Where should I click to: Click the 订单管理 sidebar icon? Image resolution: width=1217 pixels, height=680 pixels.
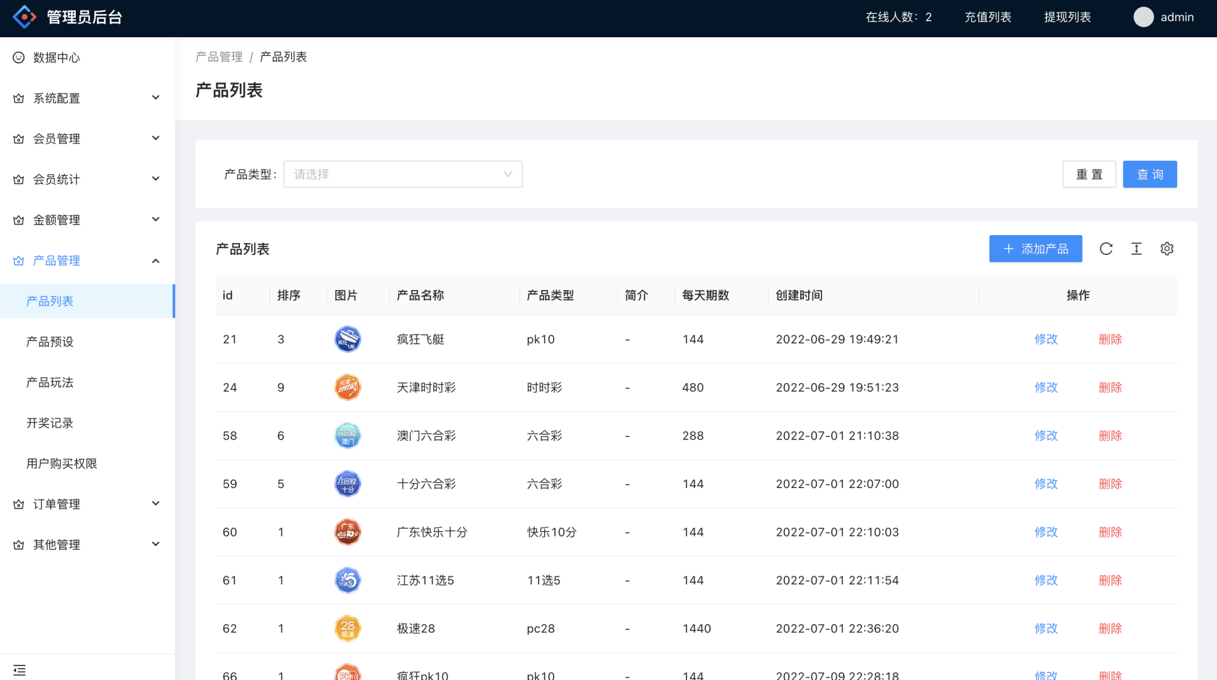(18, 503)
